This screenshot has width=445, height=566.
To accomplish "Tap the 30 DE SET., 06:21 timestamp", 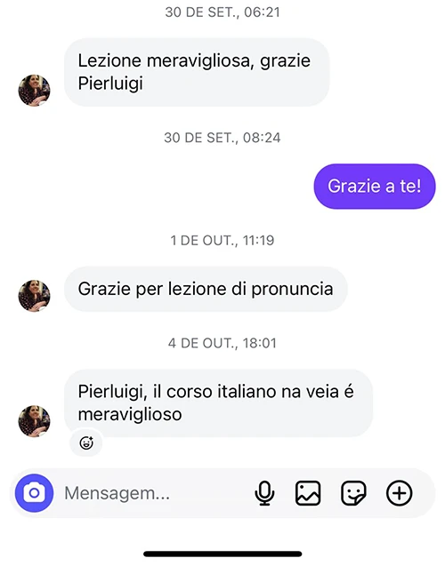I will pyautogui.click(x=222, y=12).
